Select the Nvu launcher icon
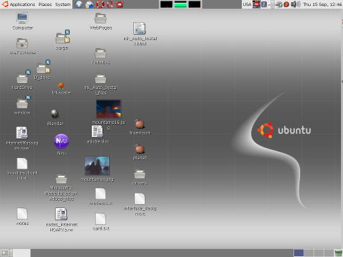 pos(61,141)
